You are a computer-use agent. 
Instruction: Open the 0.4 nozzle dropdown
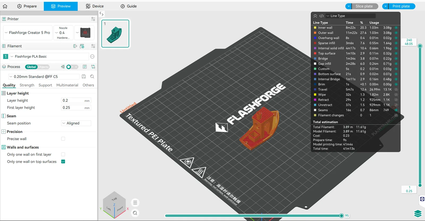pos(63,33)
